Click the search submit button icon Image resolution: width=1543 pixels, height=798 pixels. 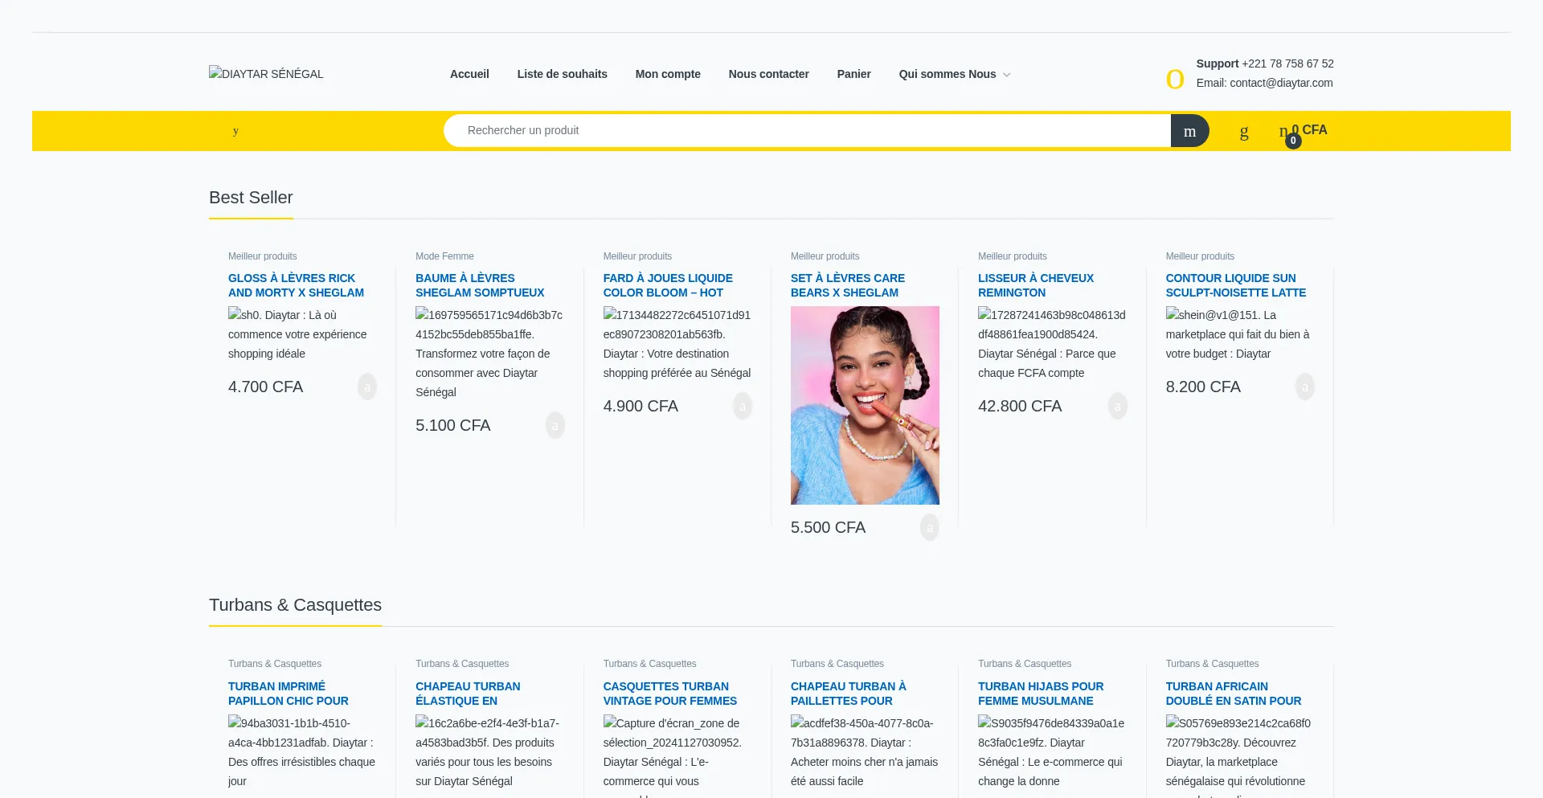click(x=1189, y=131)
